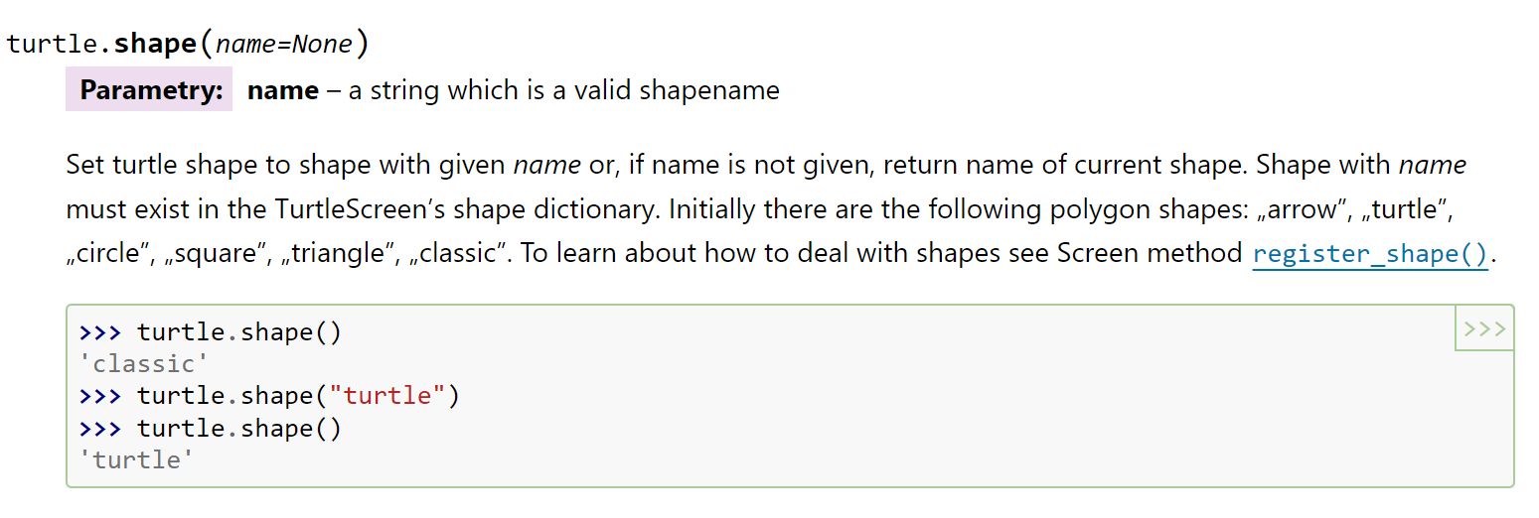Click the 'classic' output line in the code example

143,363
